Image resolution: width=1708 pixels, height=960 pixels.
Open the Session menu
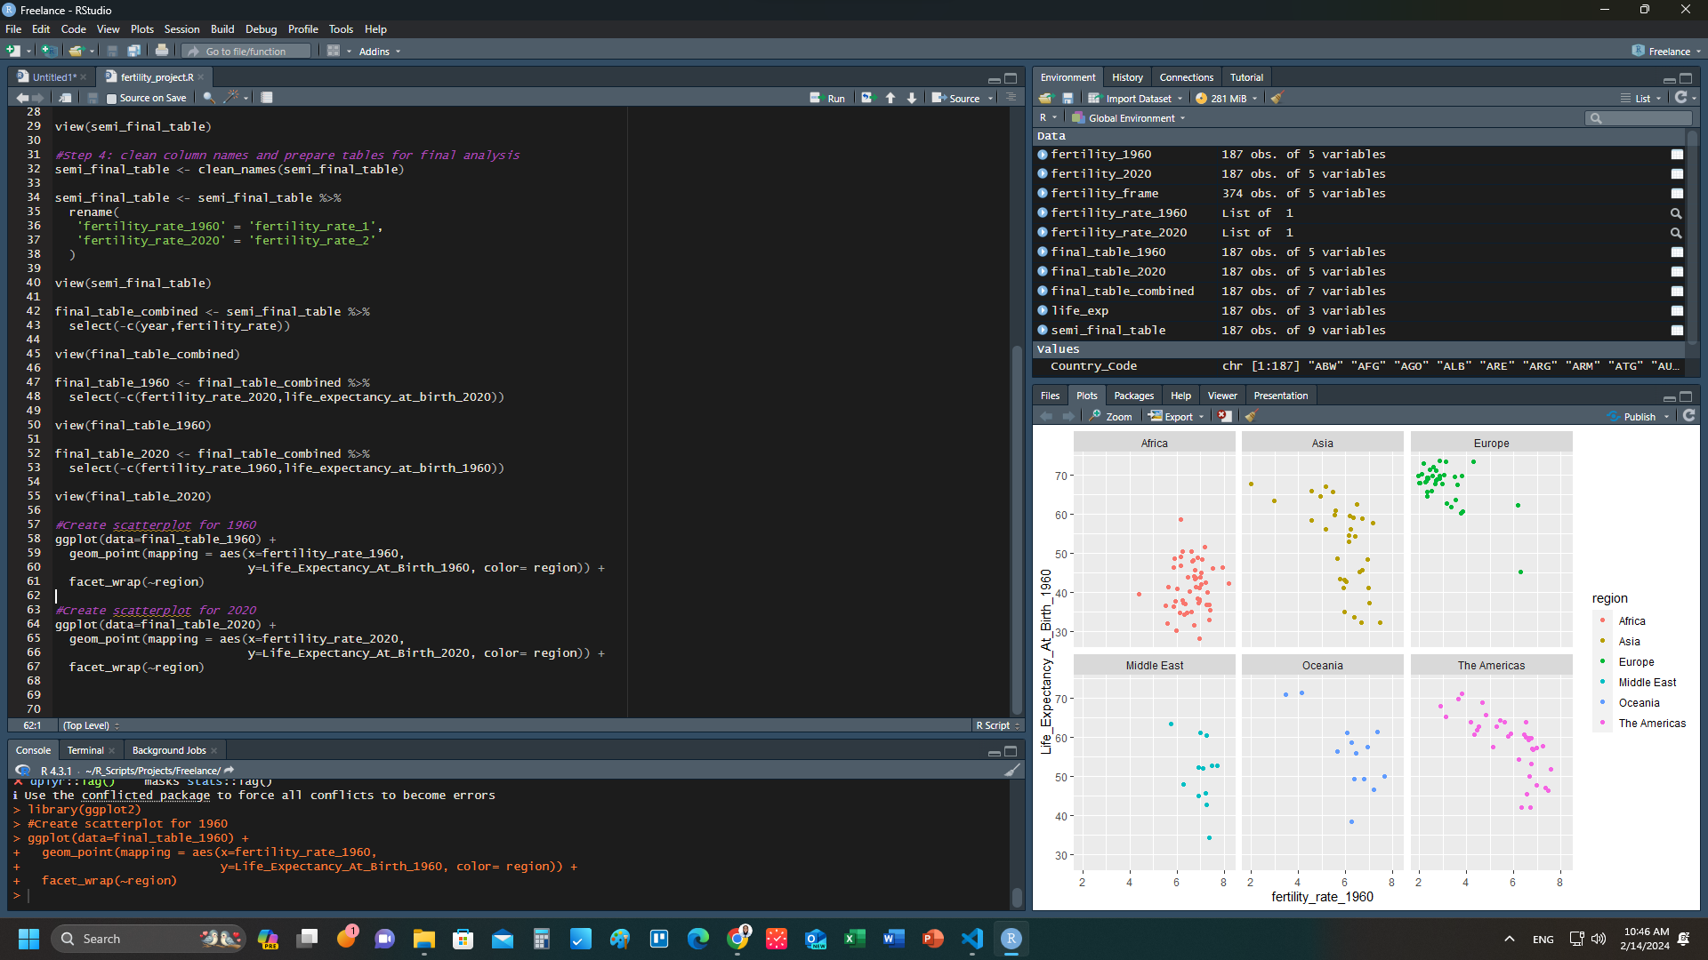pos(181,29)
